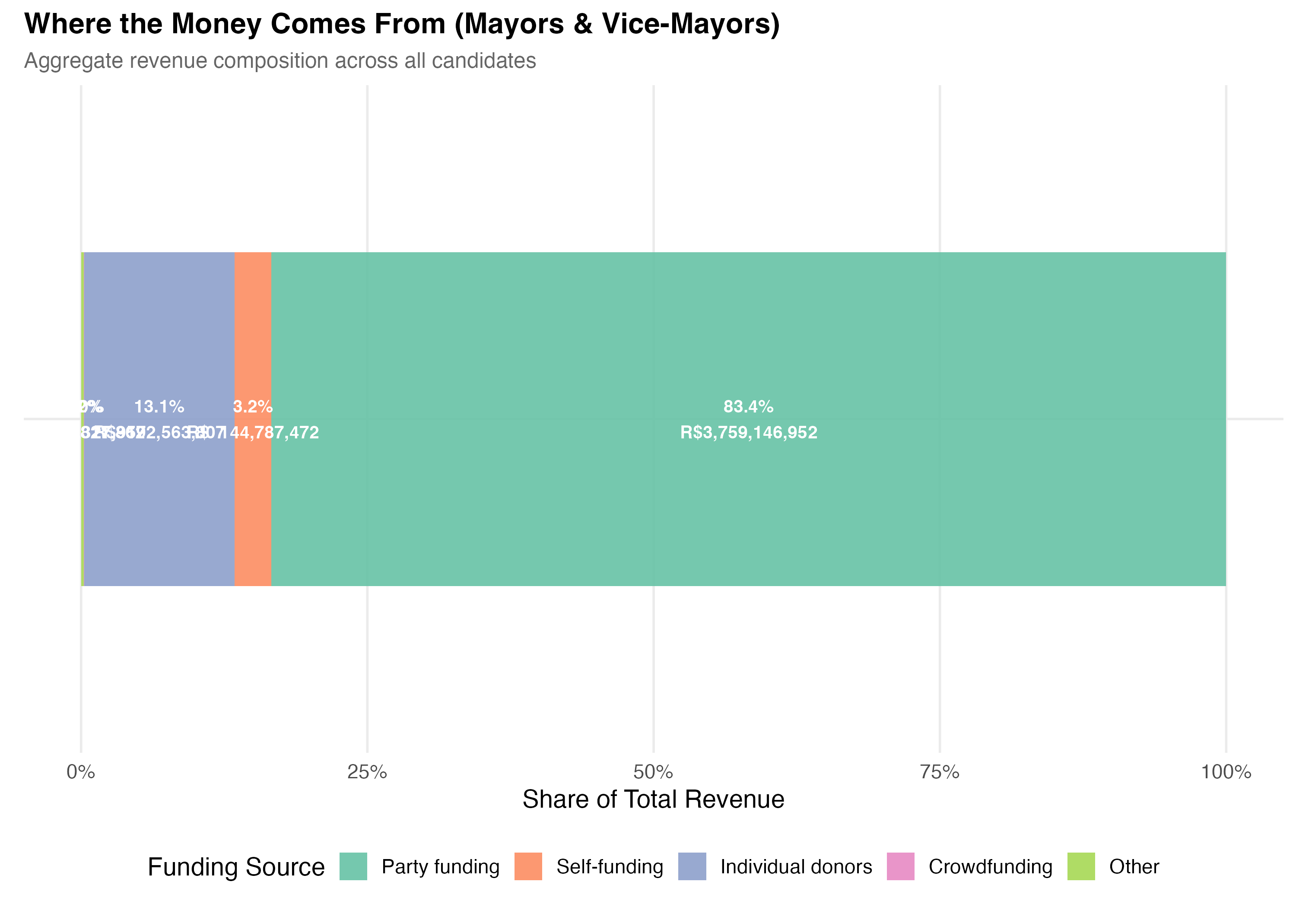Click the Self-funding legend swatch
1296x907 pixels.
point(528,866)
